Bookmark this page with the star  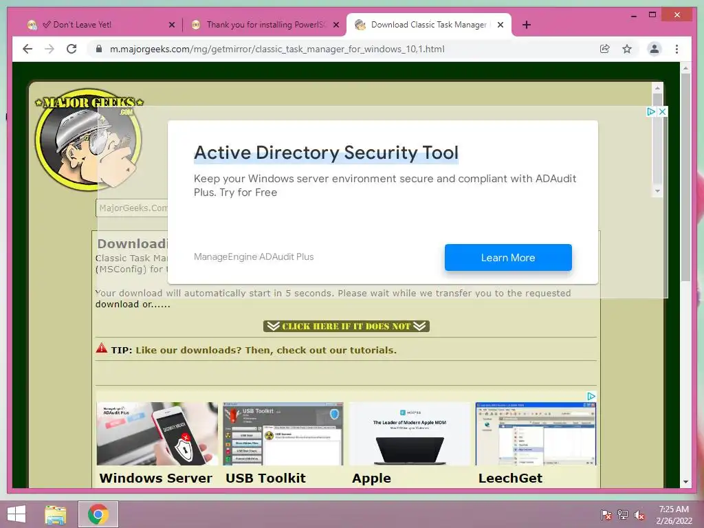[x=627, y=49]
